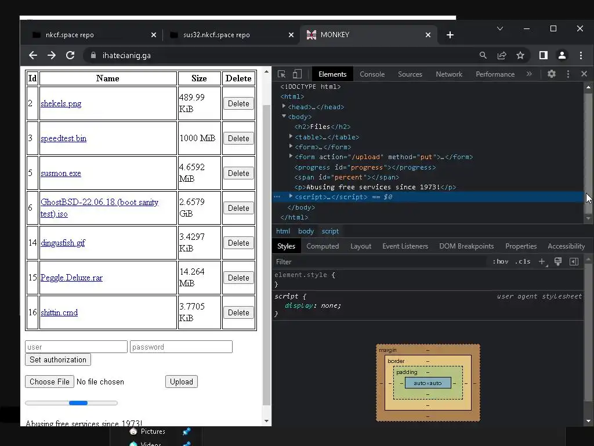594x446 pixels.
Task: Open the Event Listeners tab
Action: coord(405,246)
